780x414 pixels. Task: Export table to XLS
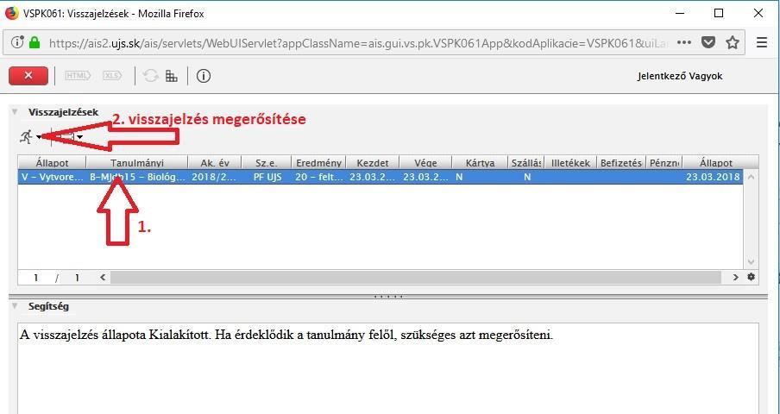click(112, 76)
